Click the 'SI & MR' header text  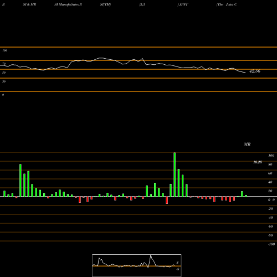29,4
